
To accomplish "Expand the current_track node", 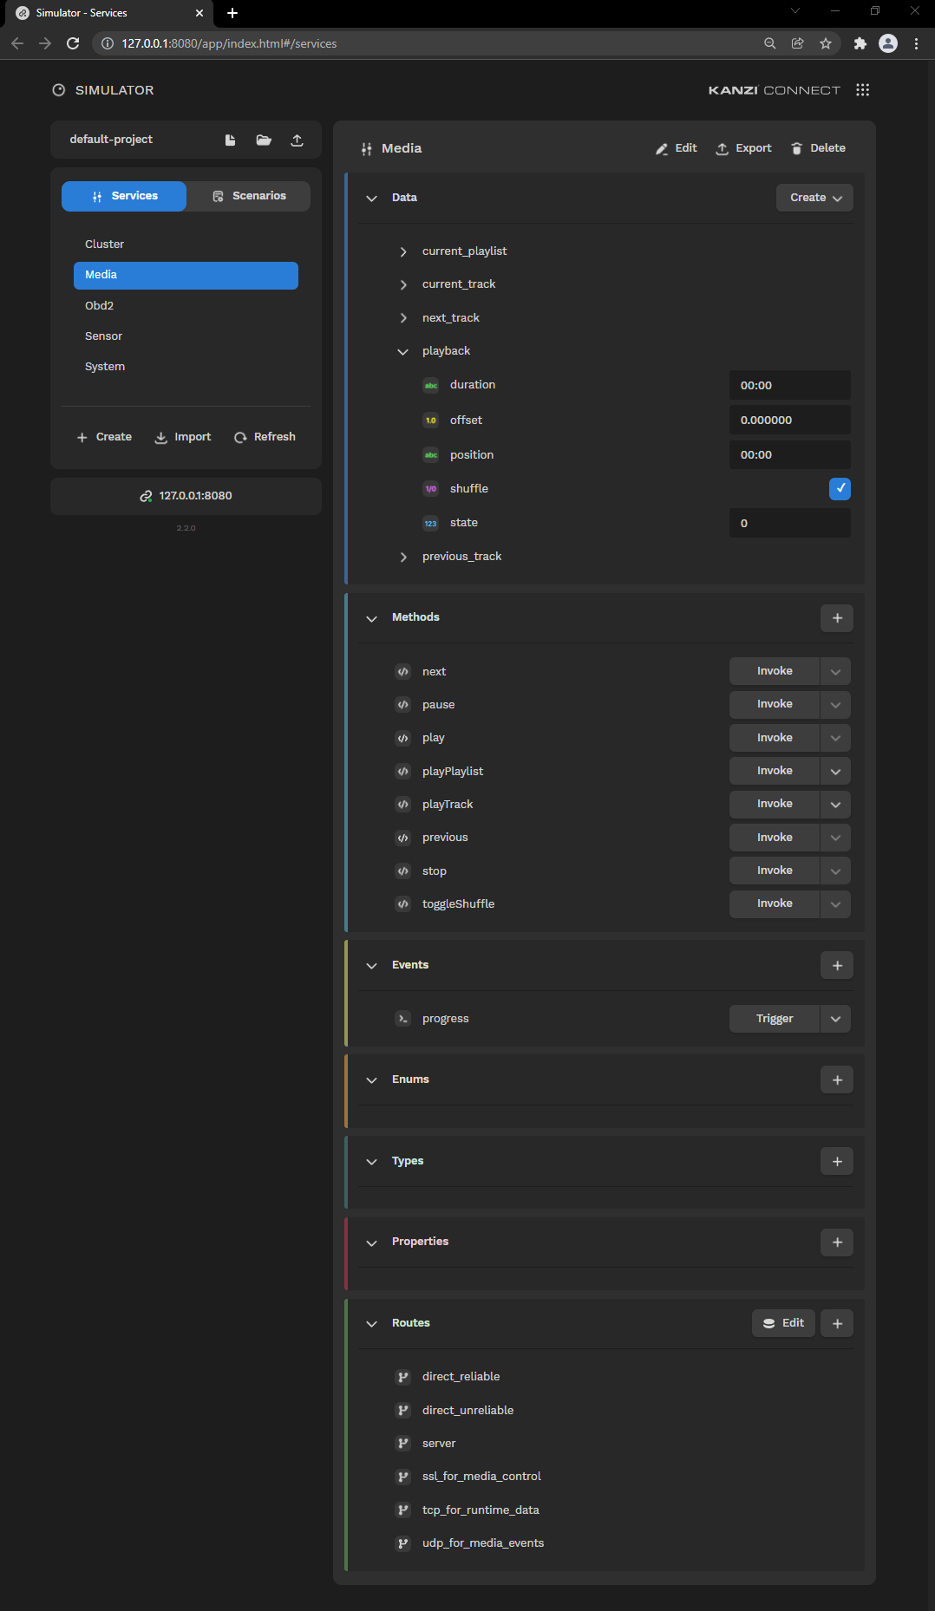I will click(x=403, y=284).
